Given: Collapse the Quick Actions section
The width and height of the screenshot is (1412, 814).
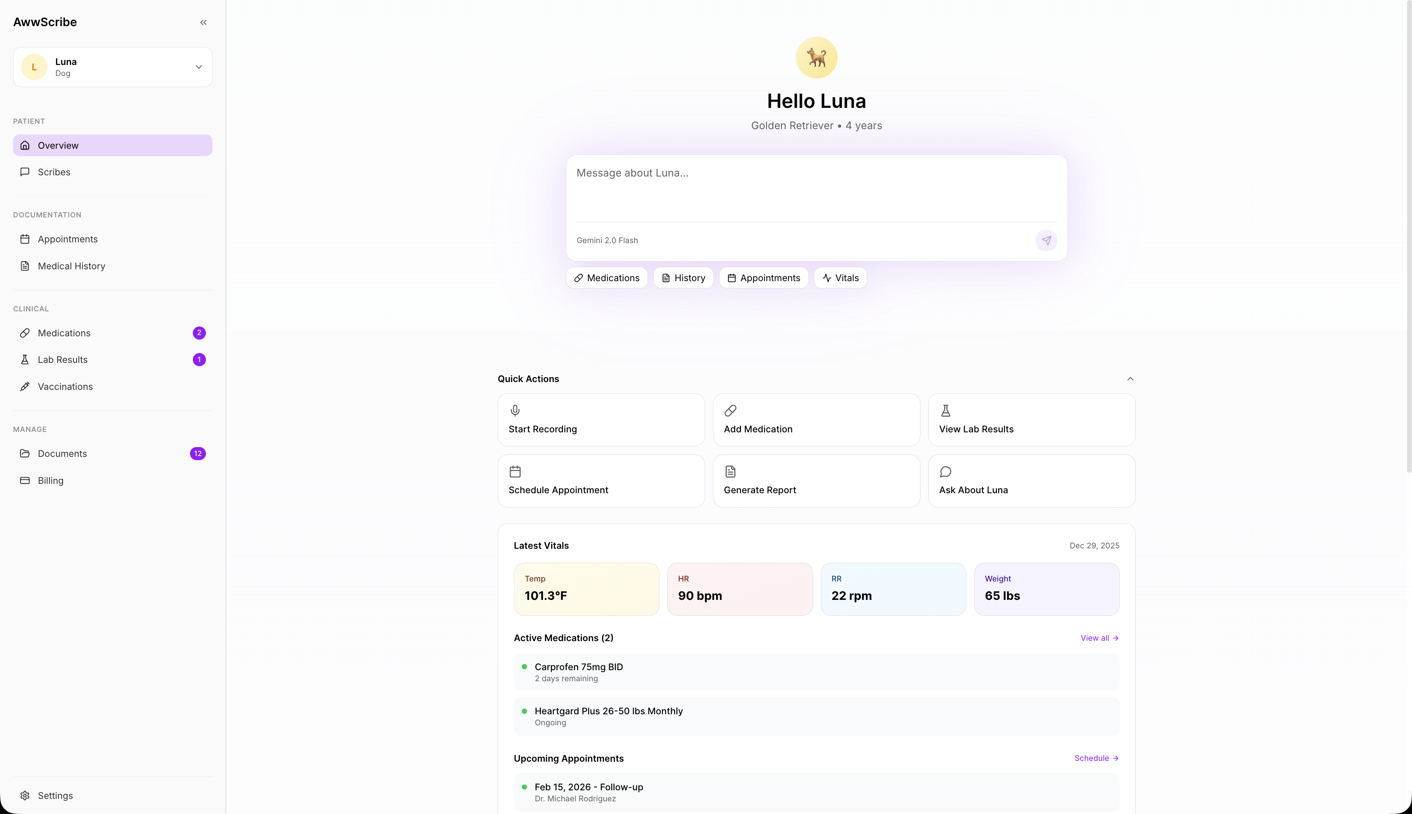Looking at the screenshot, I should coord(1130,379).
